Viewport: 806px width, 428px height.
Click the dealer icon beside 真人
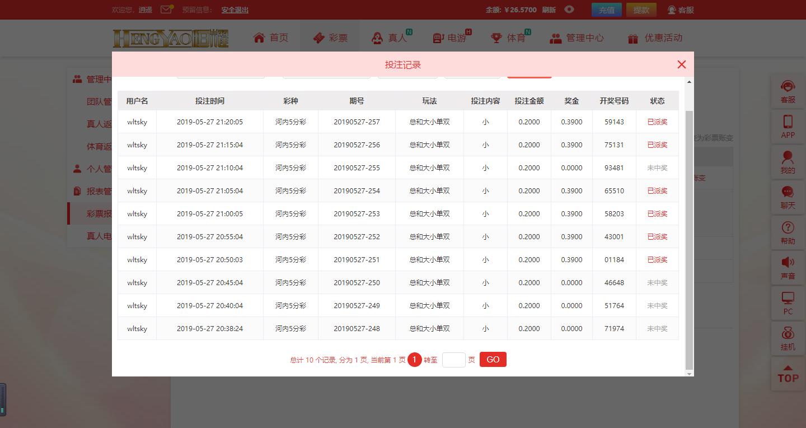(x=377, y=38)
